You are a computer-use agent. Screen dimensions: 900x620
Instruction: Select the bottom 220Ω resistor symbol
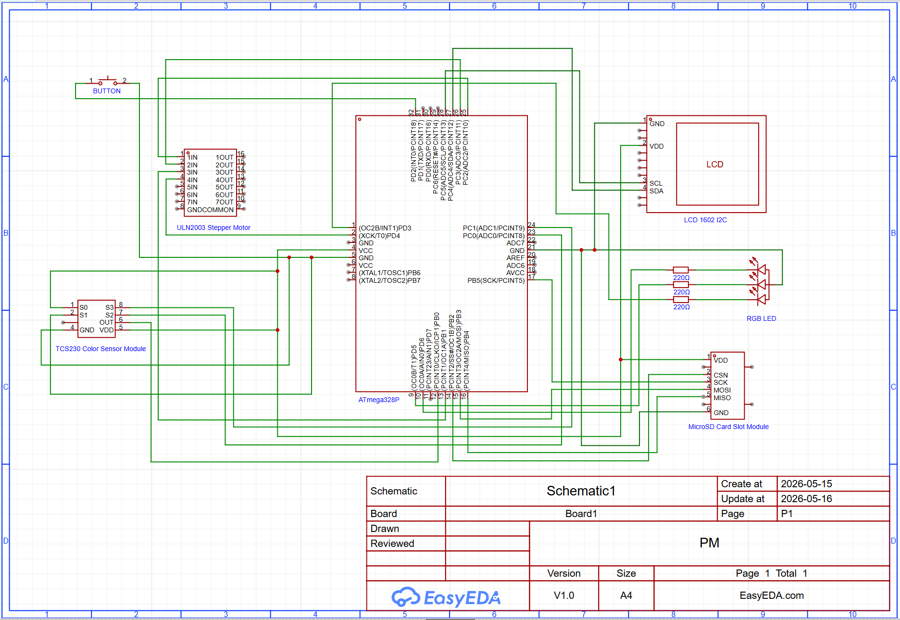[x=681, y=300]
